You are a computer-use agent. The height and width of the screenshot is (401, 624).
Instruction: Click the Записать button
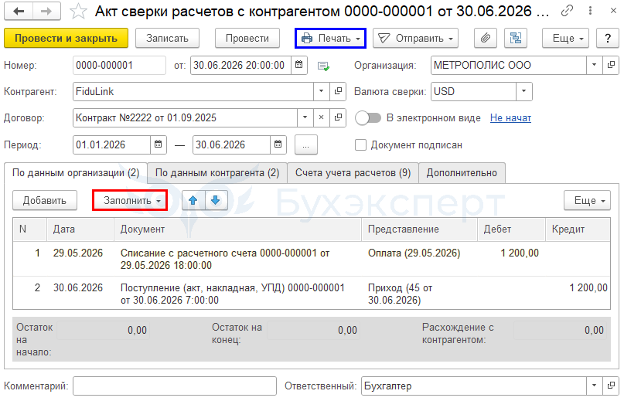(x=167, y=38)
